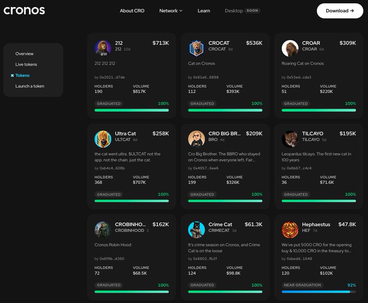Click the $162K CROBINHOOD market cap
The width and height of the screenshot is (368, 303).
pyautogui.click(x=161, y=225)
